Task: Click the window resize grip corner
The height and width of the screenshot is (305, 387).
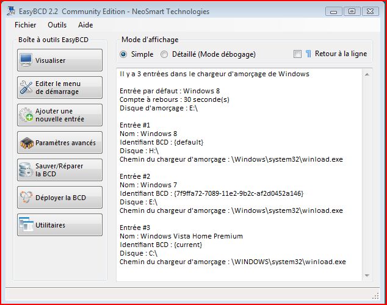Action: 375,296
